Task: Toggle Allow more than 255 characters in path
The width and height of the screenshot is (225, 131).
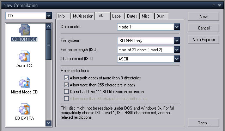Action: tap(66, 85)
